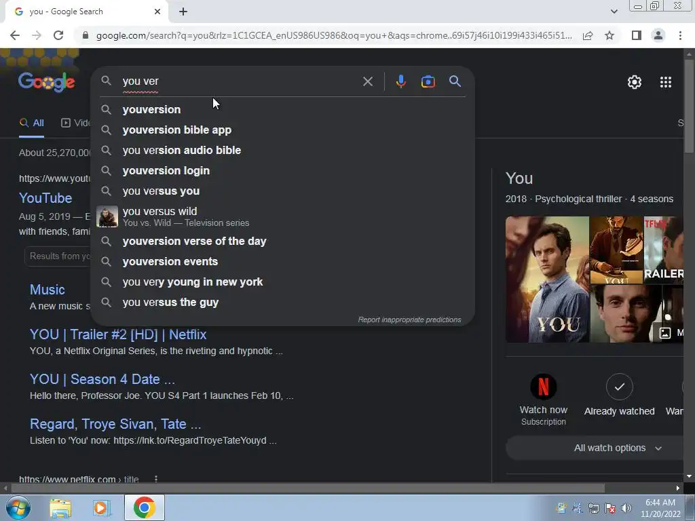View site info lock icon

coord(86,35)
